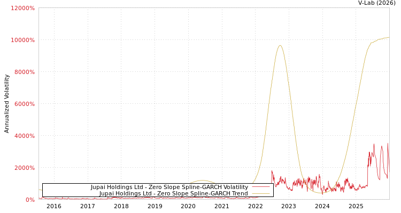Click the 2019 x-axis label

[155, 206]
